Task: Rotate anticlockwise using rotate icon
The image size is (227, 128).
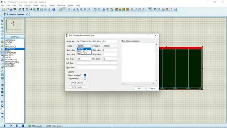Action: click(2, 106)
